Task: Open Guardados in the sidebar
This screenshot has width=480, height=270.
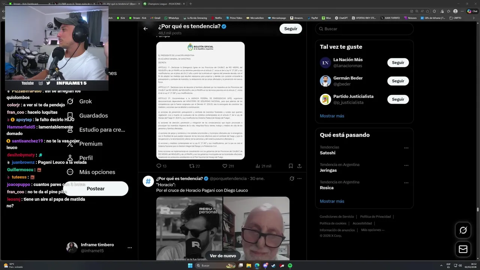Action: point(87,115)
